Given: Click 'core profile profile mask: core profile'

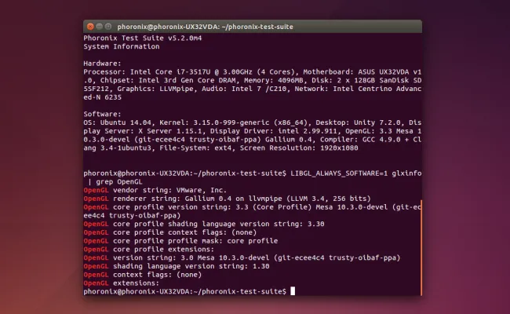Looking at the screenshot, I should [x=180, y=241].
